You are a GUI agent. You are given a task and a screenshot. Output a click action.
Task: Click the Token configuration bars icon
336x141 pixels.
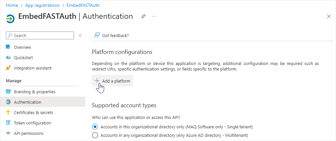(8, 123)
